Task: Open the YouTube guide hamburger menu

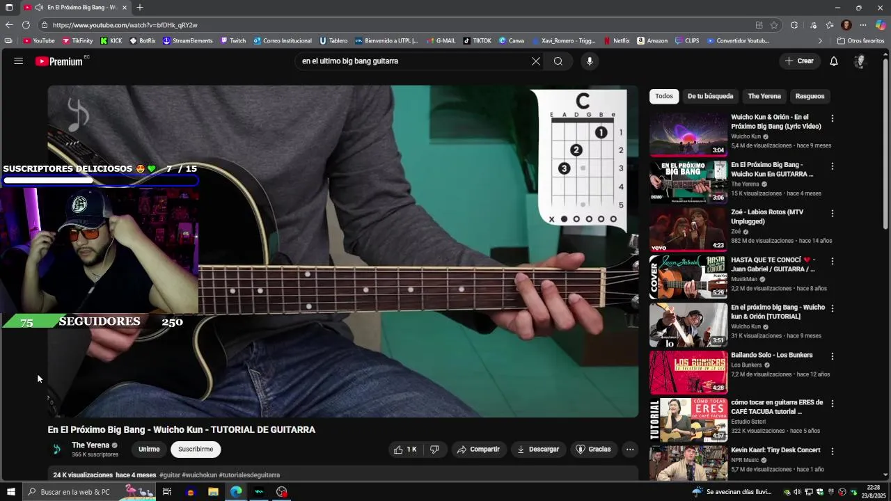Action: tap(19, 61)
